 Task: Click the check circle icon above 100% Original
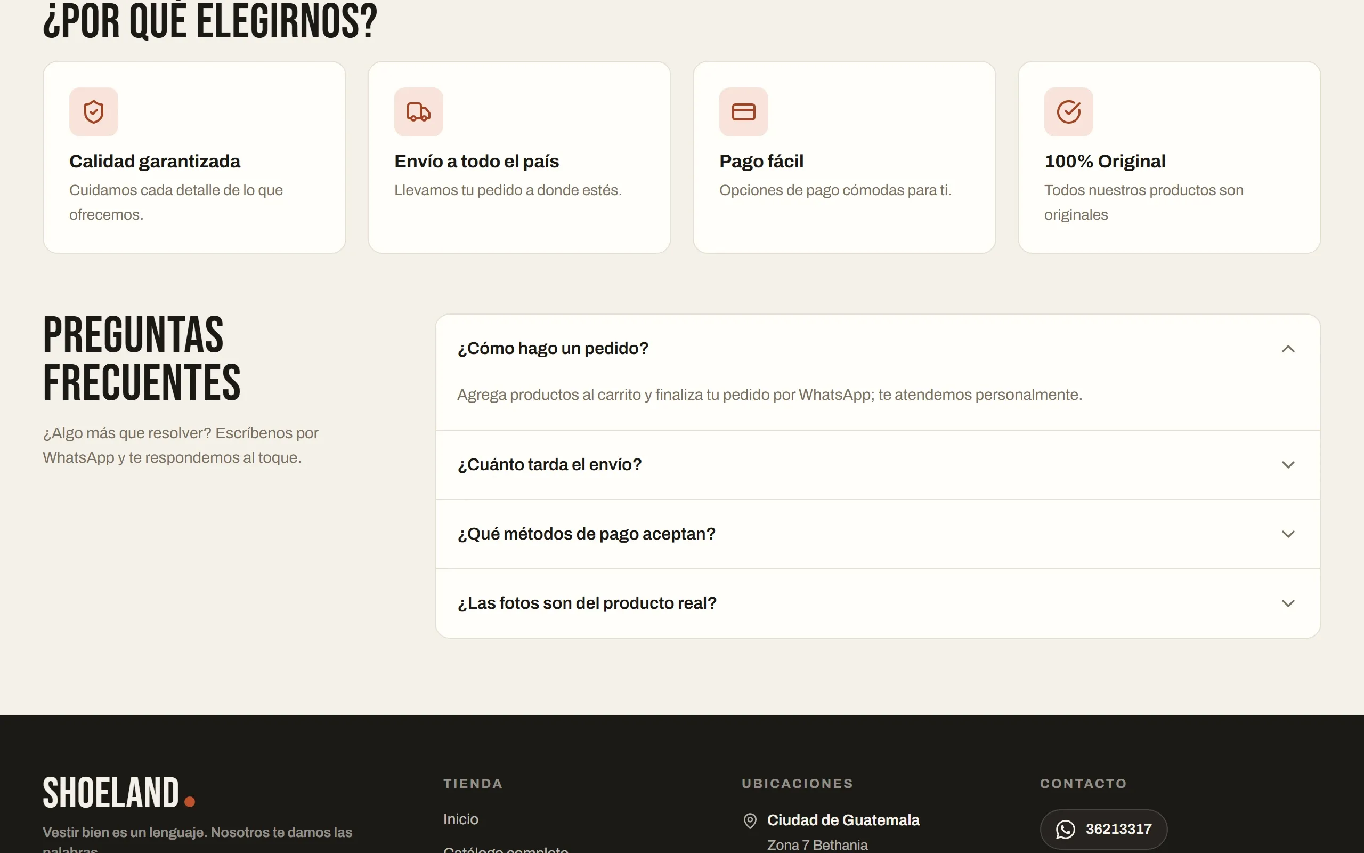coord(1068,112)
